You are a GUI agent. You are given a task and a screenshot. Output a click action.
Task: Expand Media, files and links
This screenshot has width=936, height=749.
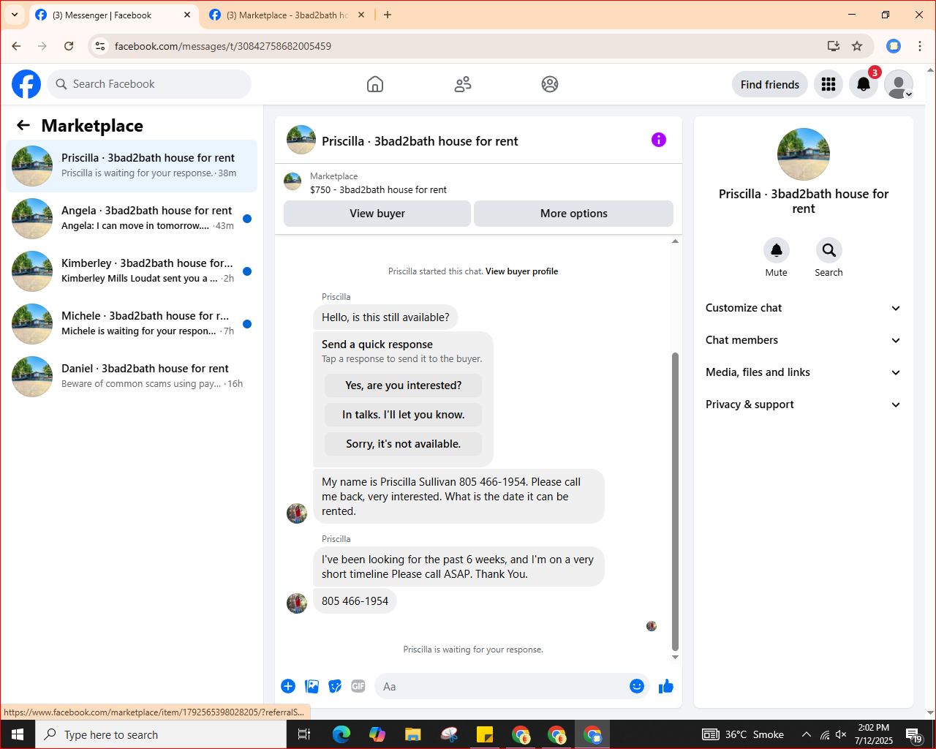coord(803,372)
